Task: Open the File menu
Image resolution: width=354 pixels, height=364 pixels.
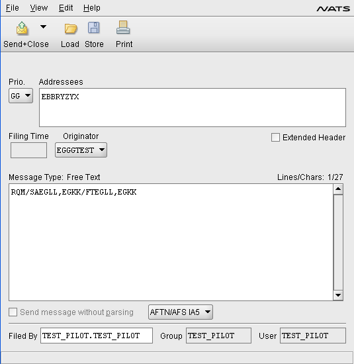Action: [13, 8]
